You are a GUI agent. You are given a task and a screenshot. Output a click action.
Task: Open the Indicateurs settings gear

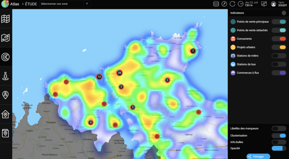tap(284, 13)
